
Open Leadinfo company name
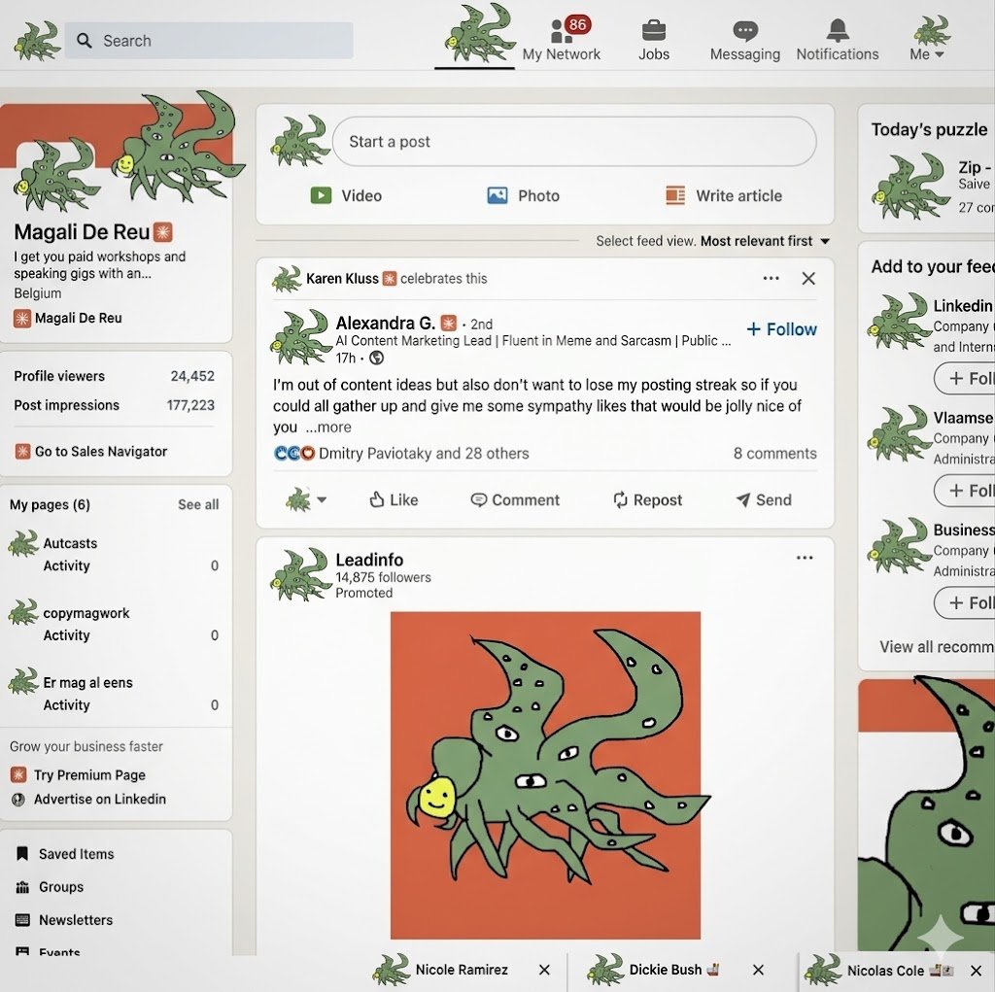[x=369, y=560]
